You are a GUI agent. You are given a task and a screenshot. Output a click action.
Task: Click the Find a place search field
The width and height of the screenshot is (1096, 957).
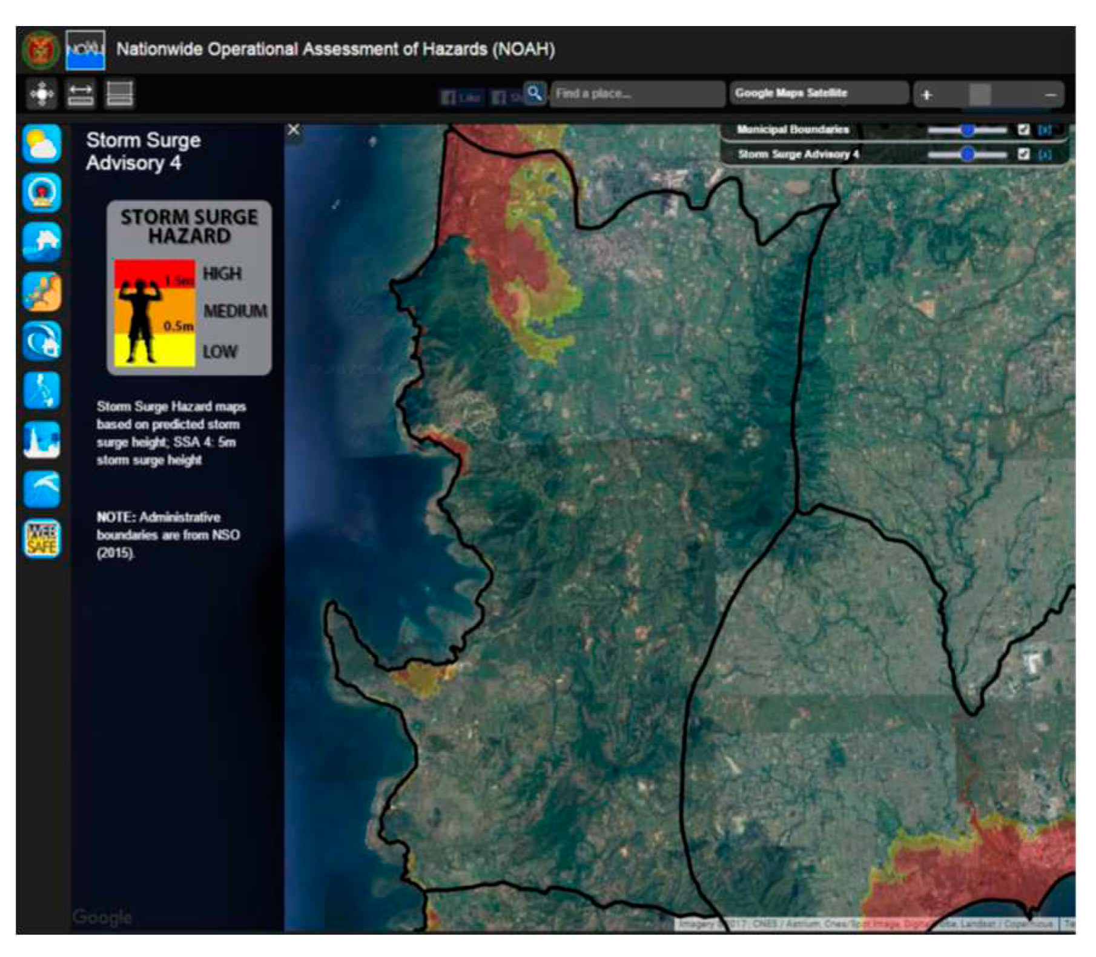637,94
